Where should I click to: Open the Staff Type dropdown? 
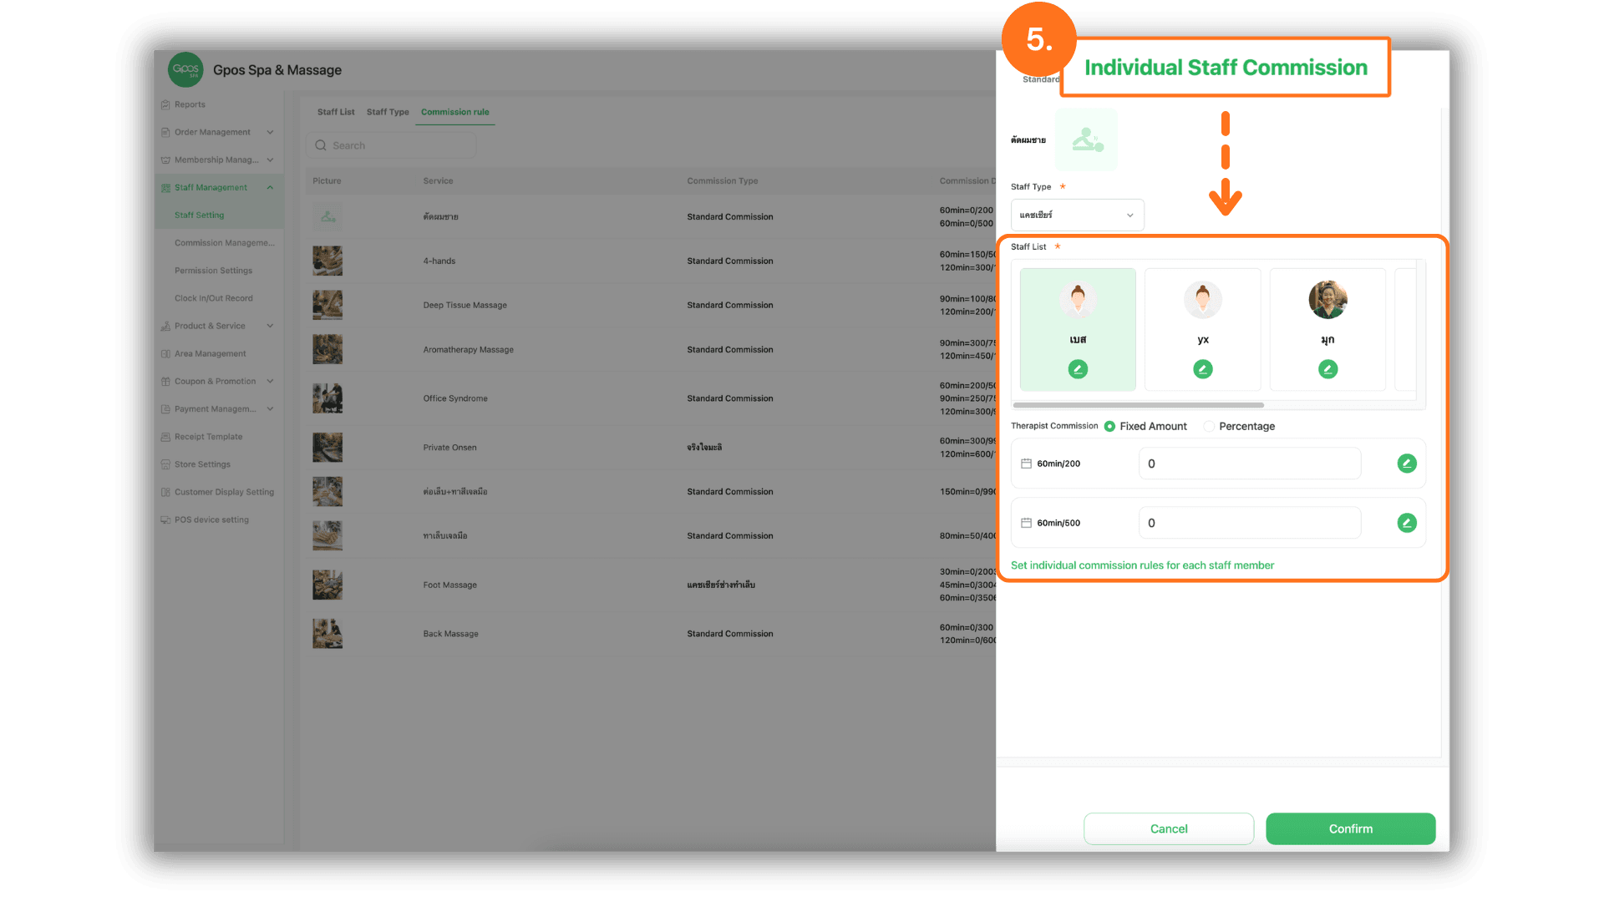point(1077,215)
